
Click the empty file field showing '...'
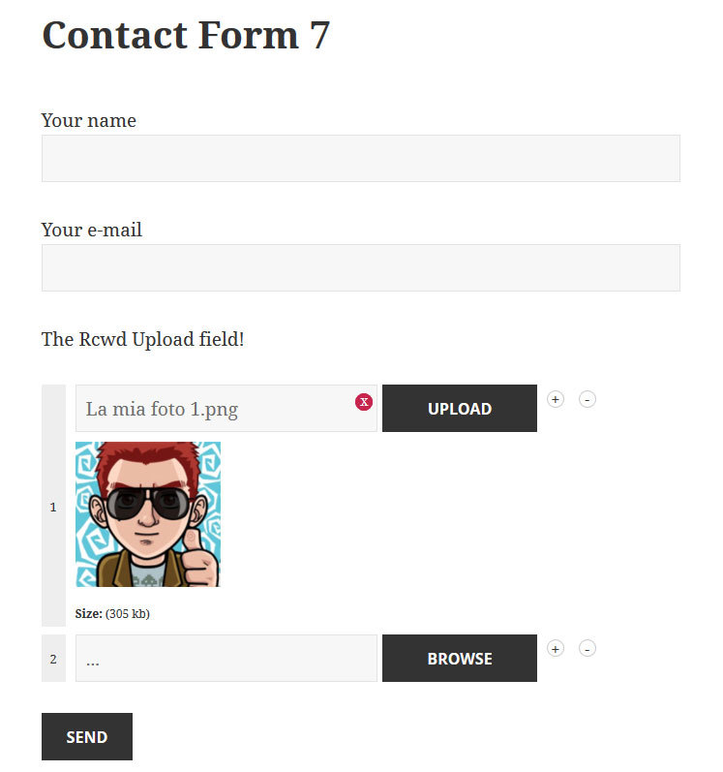pos(226,659)
